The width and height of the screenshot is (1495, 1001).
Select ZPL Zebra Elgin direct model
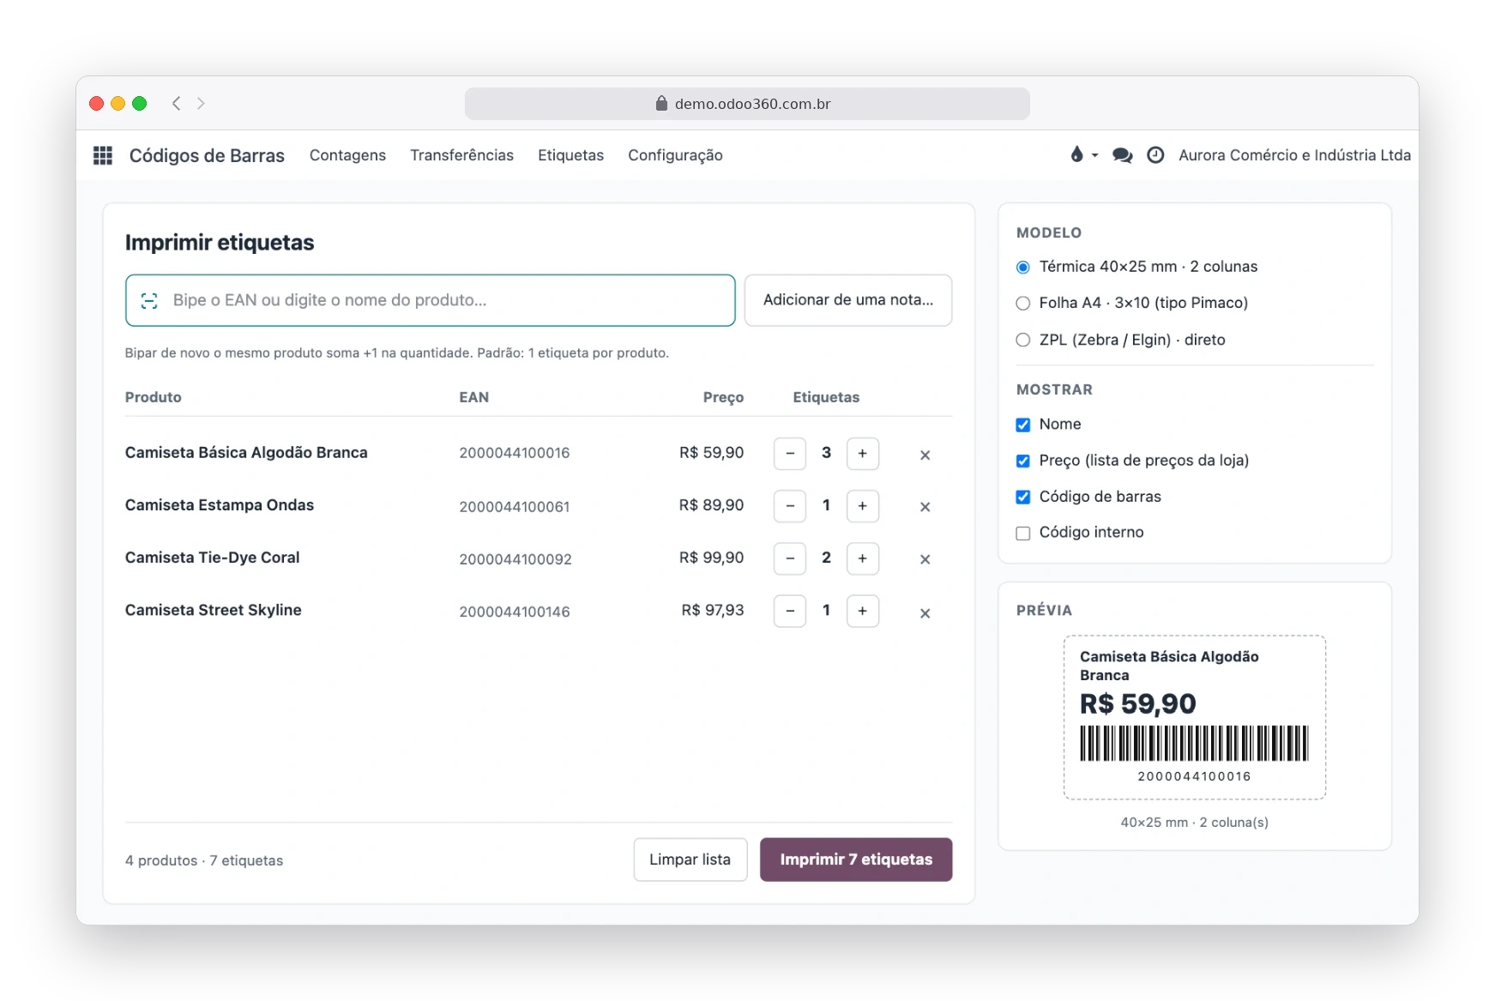(1022, 340)
